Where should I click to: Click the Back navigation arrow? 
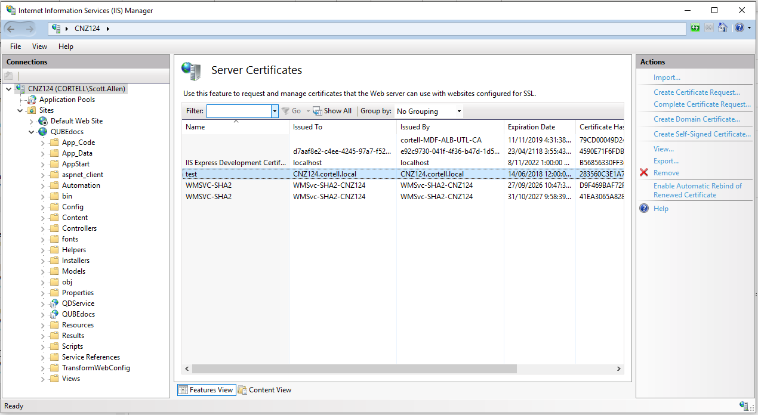(x=11, y=29)
